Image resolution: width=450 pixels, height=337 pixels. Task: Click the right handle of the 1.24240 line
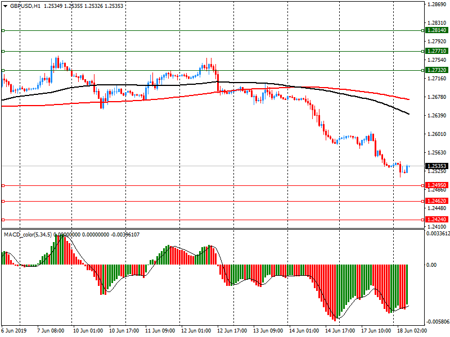tap(422, 220)
